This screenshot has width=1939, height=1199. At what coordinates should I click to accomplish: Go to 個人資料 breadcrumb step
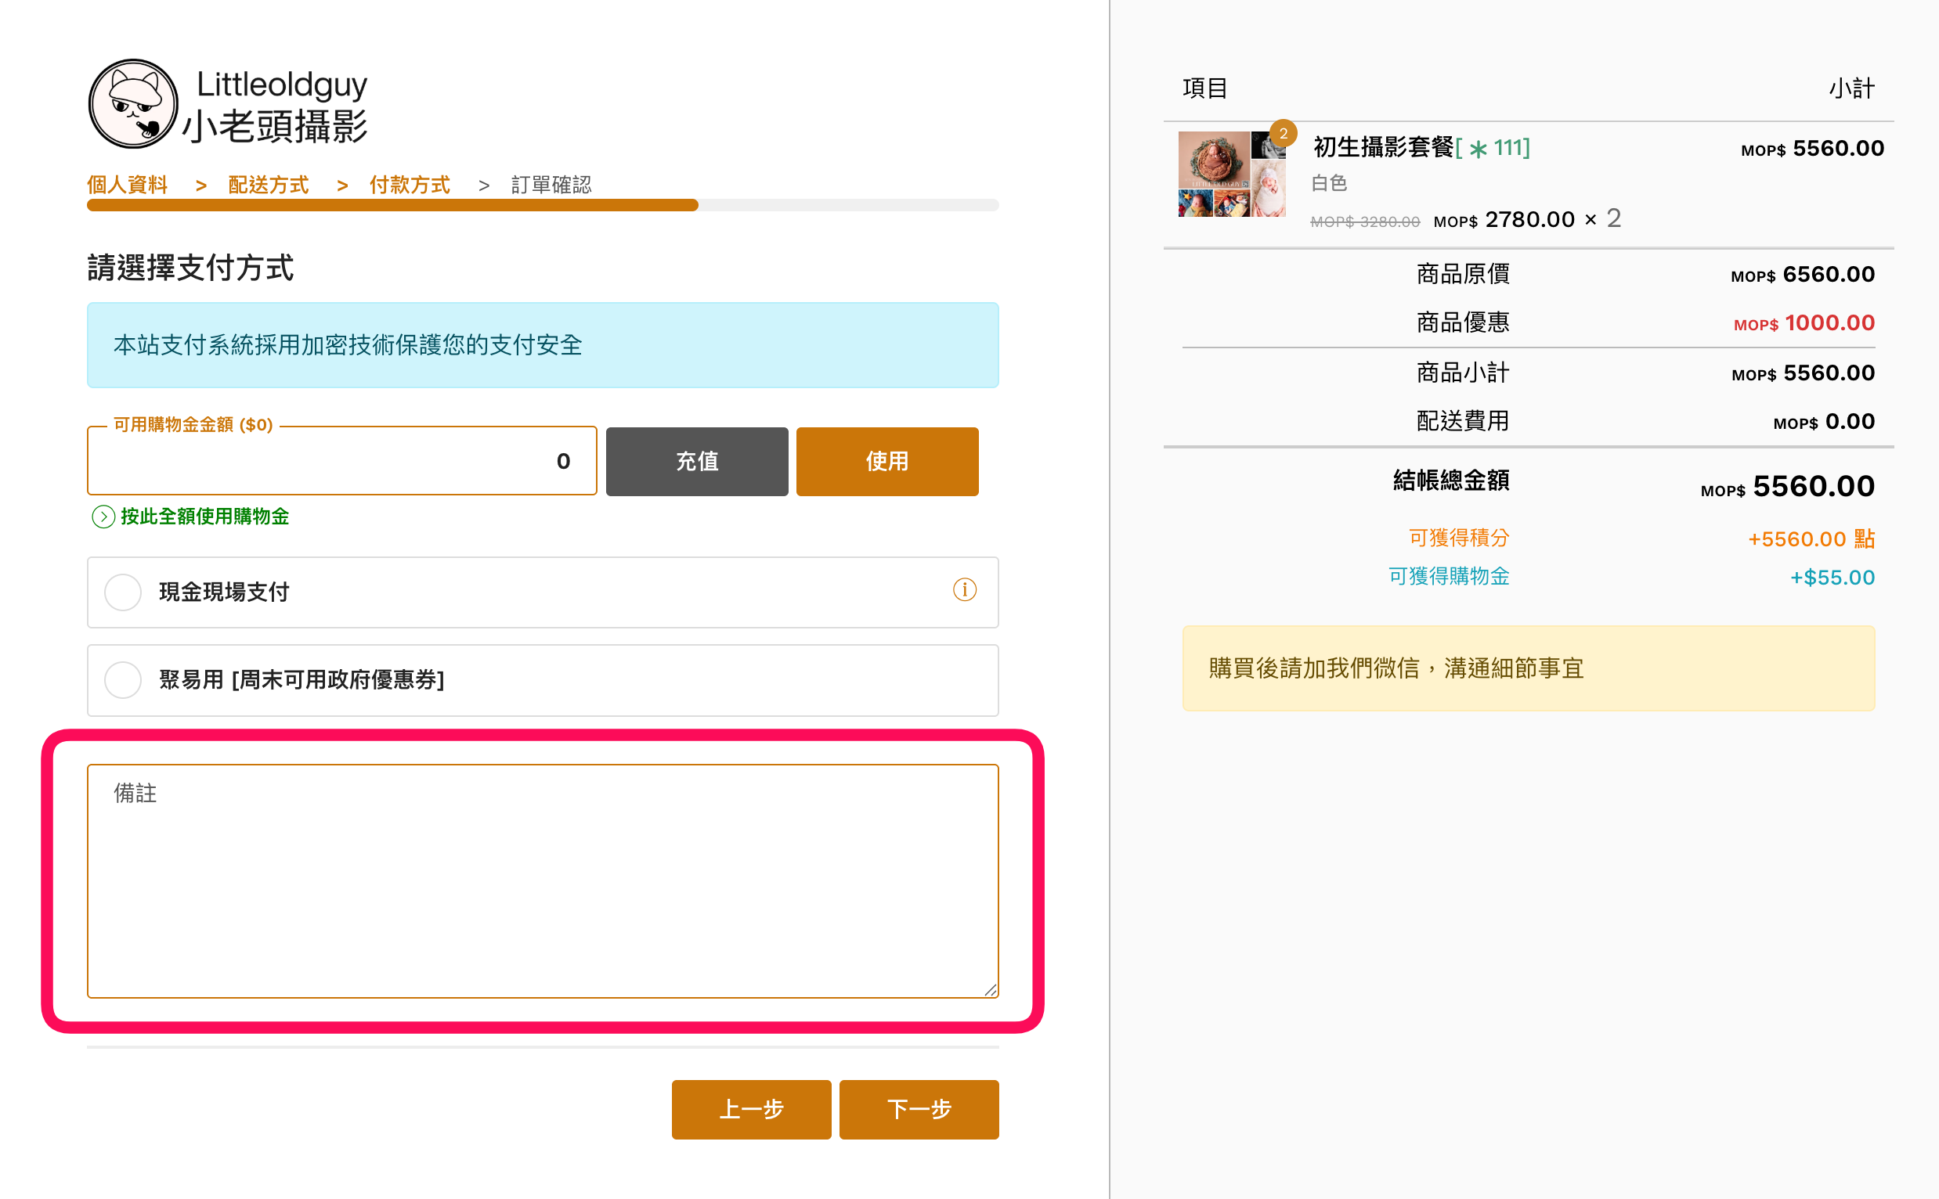coord(127,185)
